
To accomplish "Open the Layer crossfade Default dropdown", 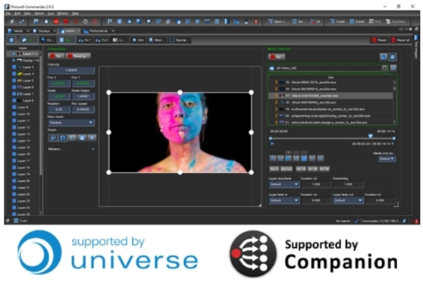I will (x=284, y=184).
